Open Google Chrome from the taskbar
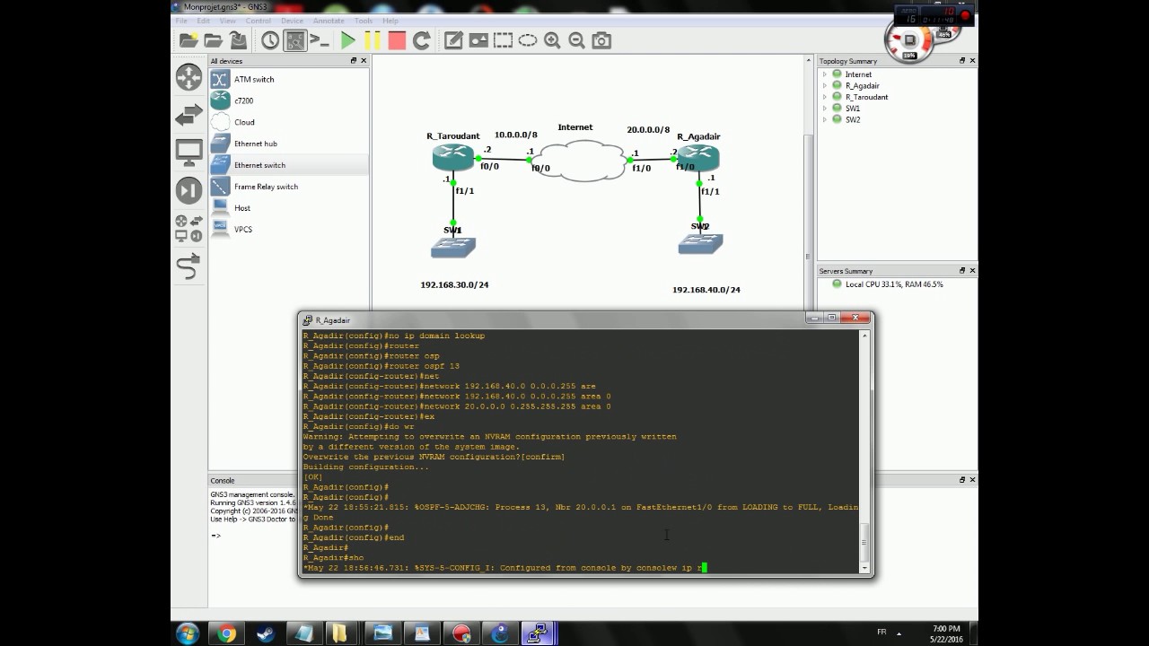 (226, 633)
